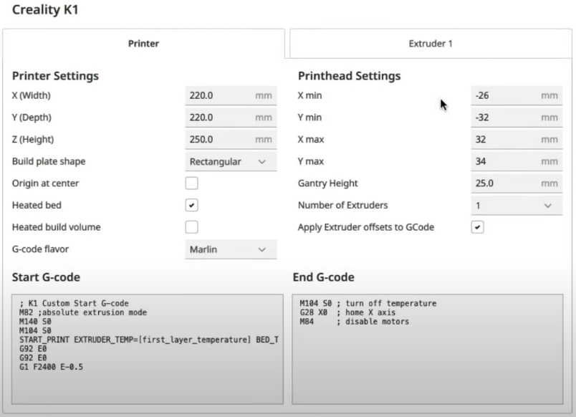576x417 pixels.
Task: Edit the Y (Depth) value field
Action: coord(231,118)
